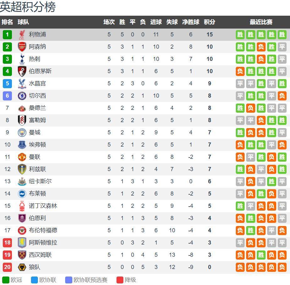
Task: Click the Wolves club badge icon
Action: (x=22, y=267)
